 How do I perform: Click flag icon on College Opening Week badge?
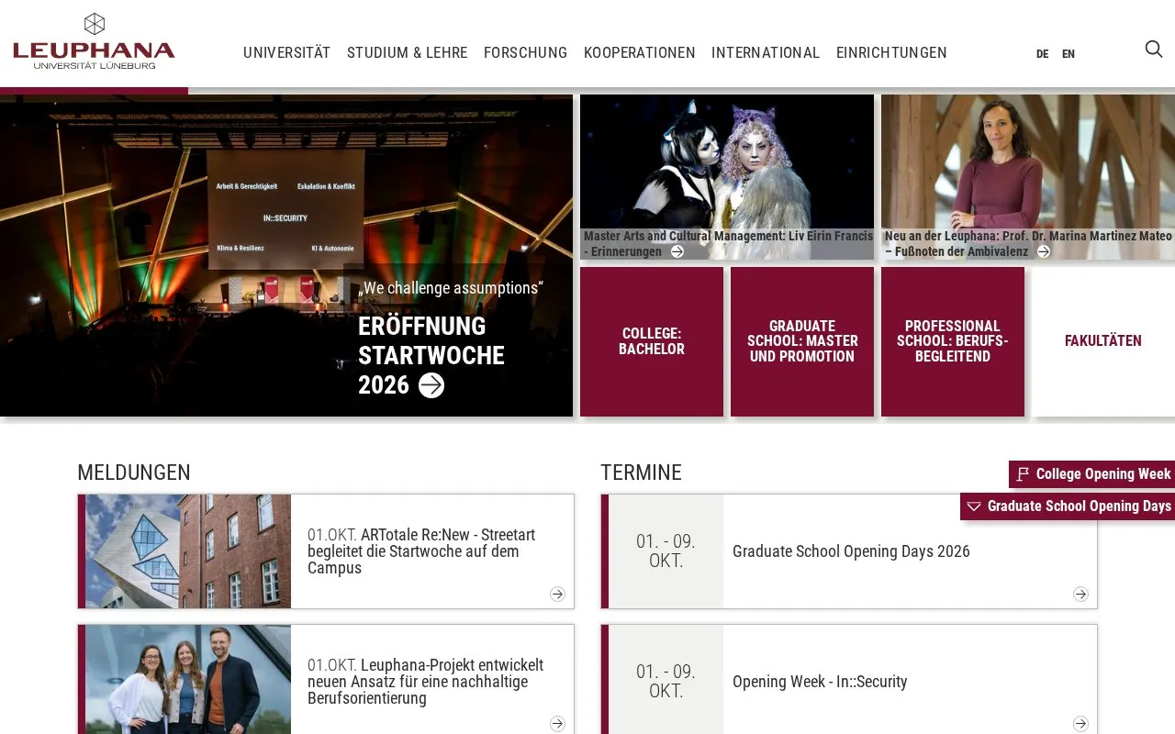click(x=1023, y=474)
